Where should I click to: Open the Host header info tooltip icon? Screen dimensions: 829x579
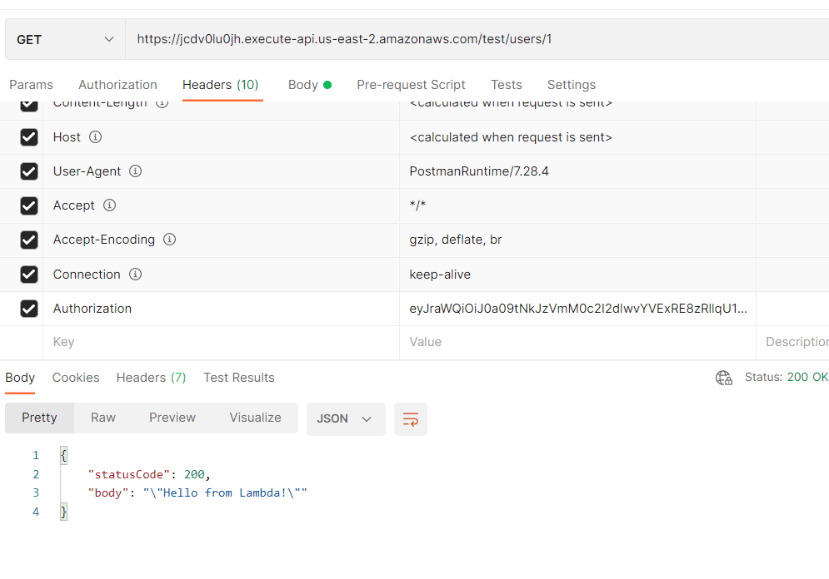[x=94, y=137]
